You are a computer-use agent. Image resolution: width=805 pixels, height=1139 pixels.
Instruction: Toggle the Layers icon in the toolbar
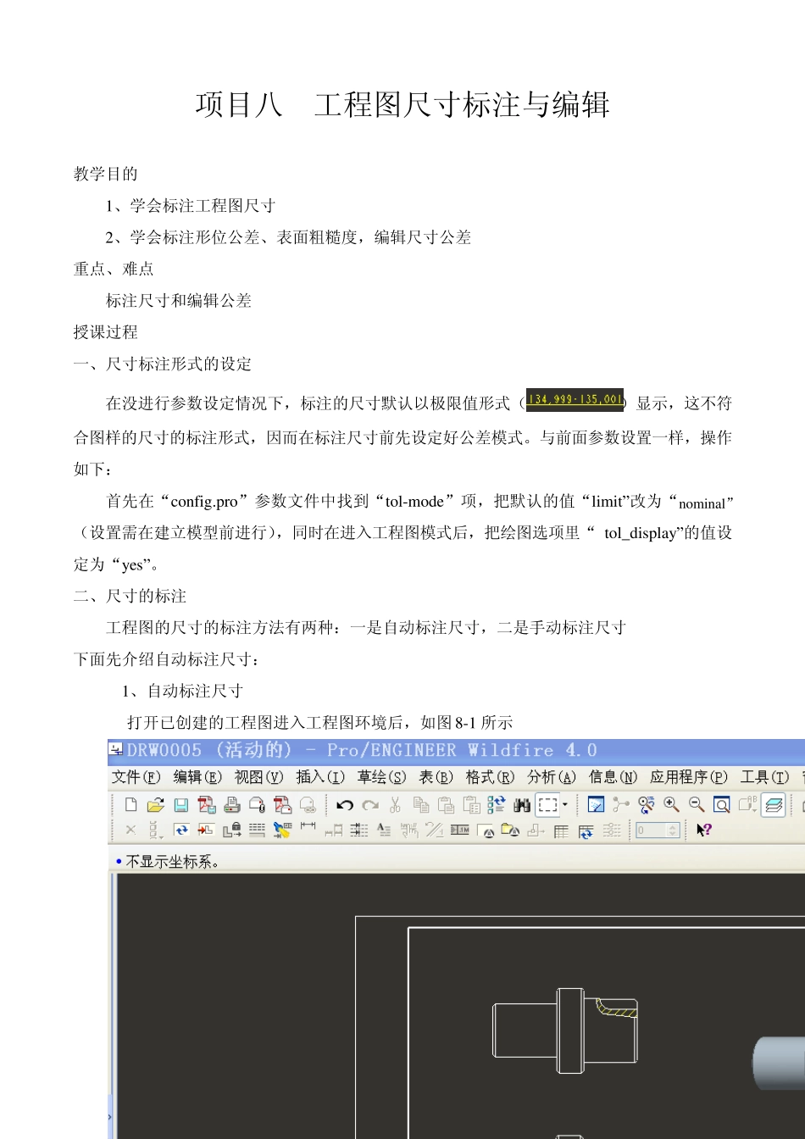pos(774,804)
